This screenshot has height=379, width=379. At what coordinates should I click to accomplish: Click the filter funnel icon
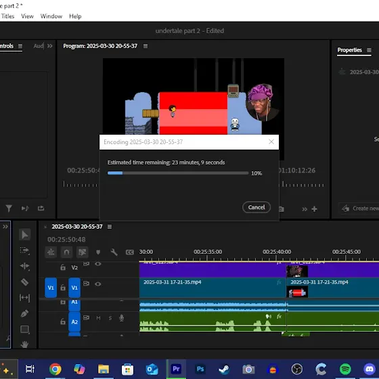[x=9, y=208]
